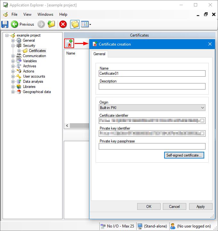Screen dimensions: 218x231
Task: Open the Windows menu
Action: (45, 14)
